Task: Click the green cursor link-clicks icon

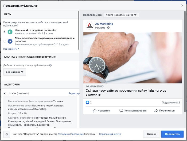Action: tap(10, 32)
